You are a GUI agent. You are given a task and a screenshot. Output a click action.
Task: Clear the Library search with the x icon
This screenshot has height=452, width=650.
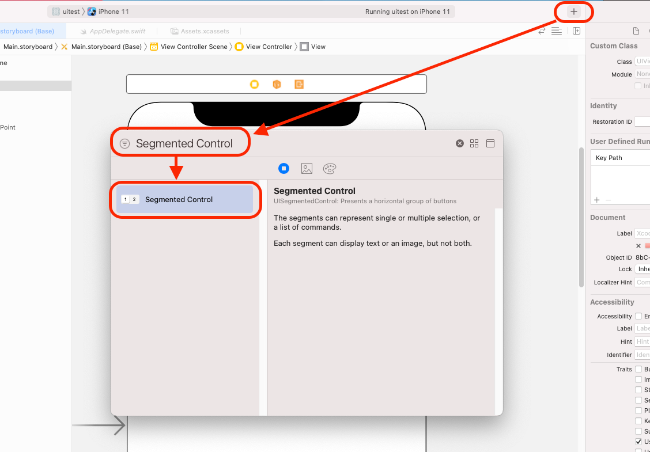coord(459,143)
